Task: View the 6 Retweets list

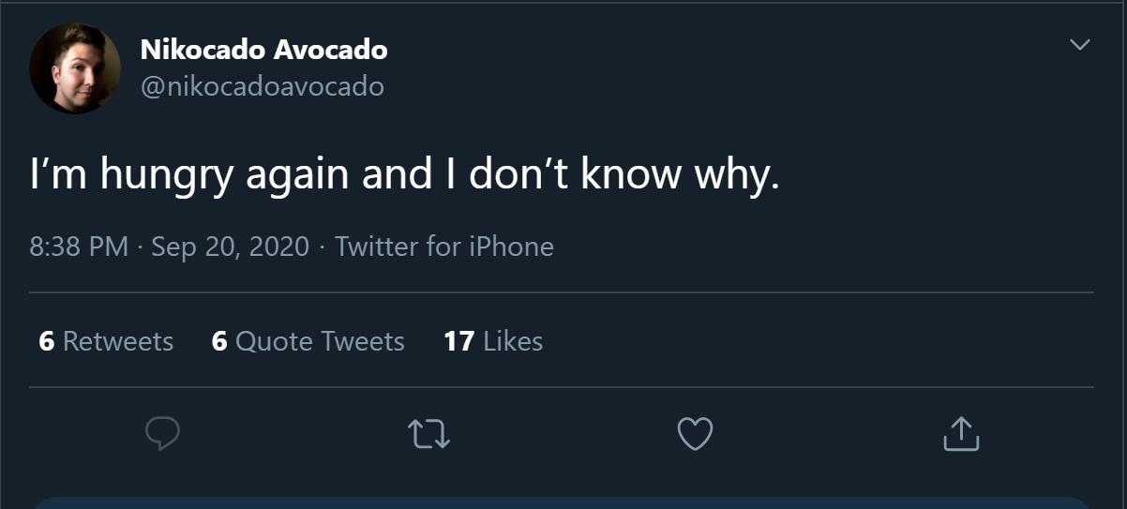Action: click(106, 341)
